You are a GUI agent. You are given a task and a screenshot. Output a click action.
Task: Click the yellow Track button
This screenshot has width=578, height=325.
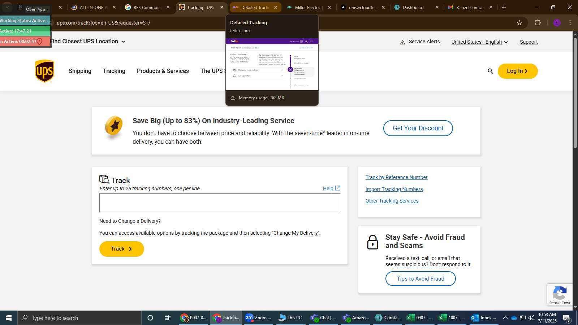(122, 249)
